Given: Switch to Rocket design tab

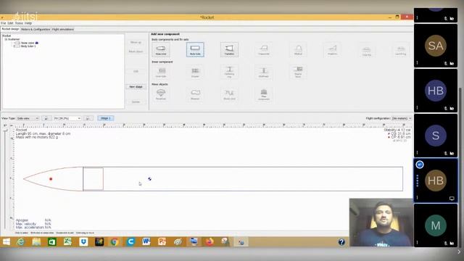Looking at the screenshot, I should (10, 29).
